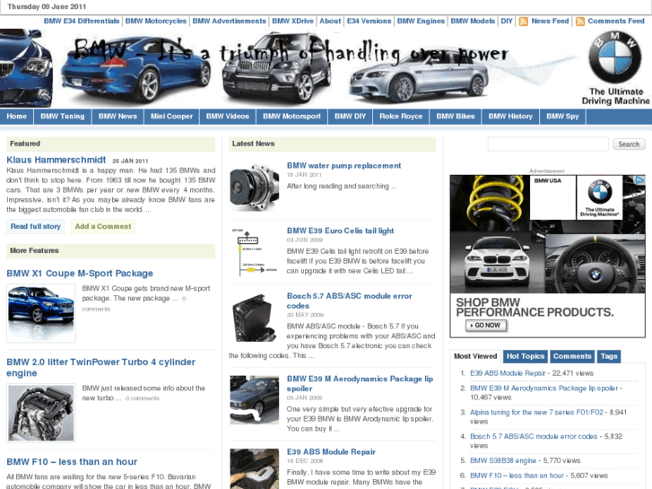Click the water pump thumbnail image
The height and width of the screenshot is (489, 652).
254,187
